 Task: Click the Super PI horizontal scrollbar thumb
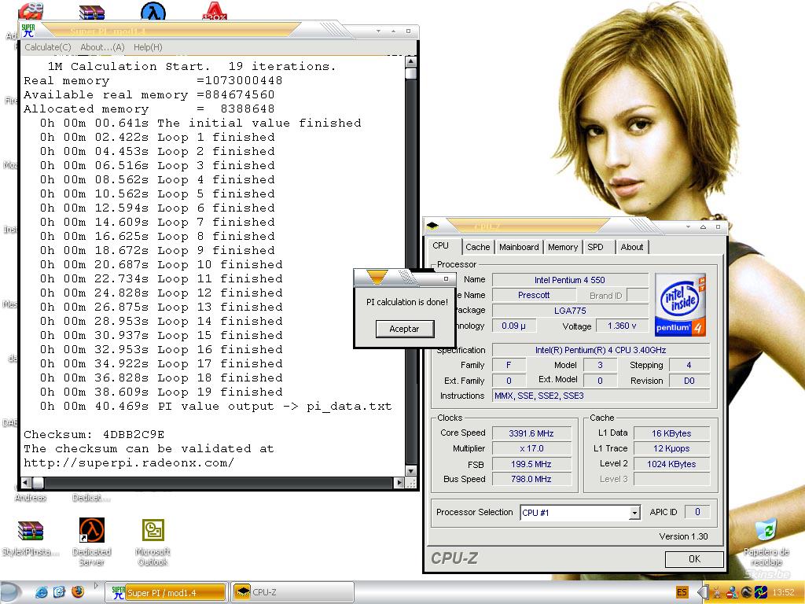pyautogui.click(x=38, y=483)
